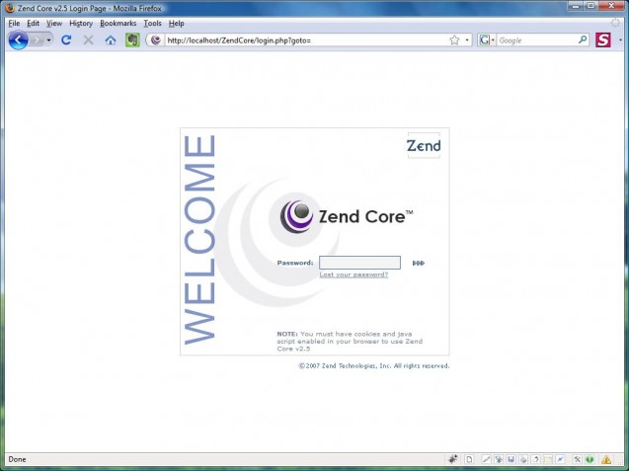This screenshot has width=629, height=471.
Task: Open the Bookmarks menu
Action: pos(118,24)
